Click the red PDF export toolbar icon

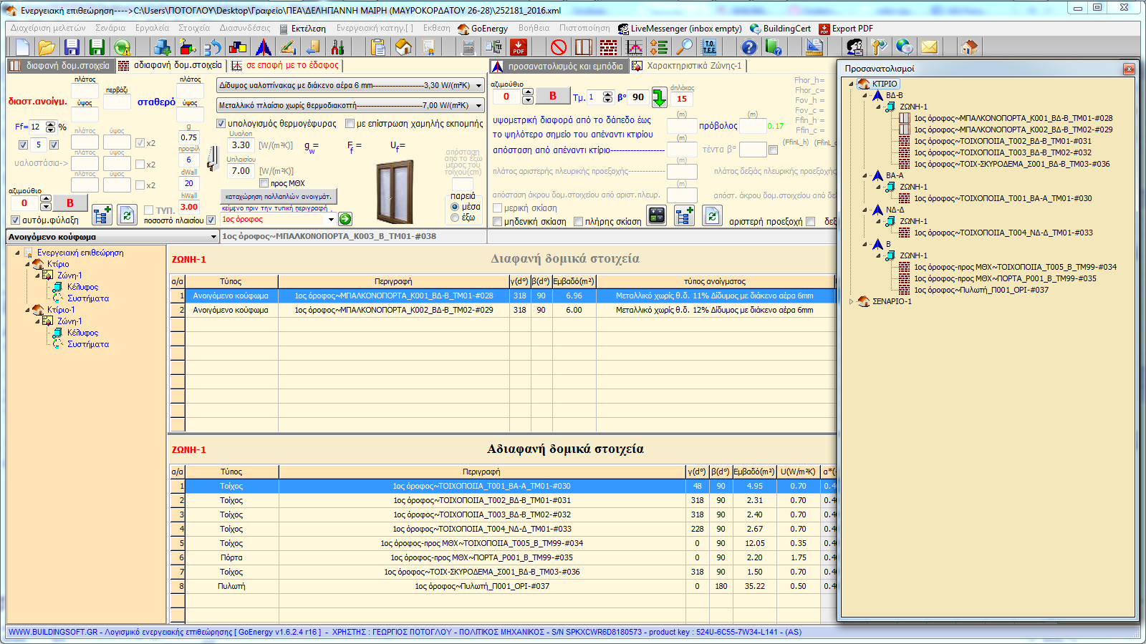pyautogui.click(x=519, y=47)
